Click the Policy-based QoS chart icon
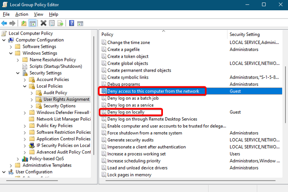This screenshot has width=288, height=192. (25, 159)
